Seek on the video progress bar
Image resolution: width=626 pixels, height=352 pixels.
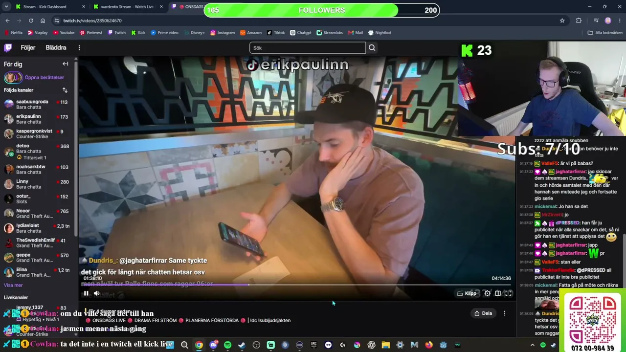pyautogui.click(x=296, y=285)
